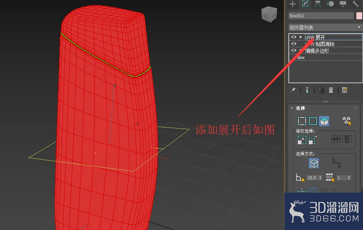Collapse the 选择 rollout arrow
This screenshot has height=230, width=363.
(x=292, y=108)
